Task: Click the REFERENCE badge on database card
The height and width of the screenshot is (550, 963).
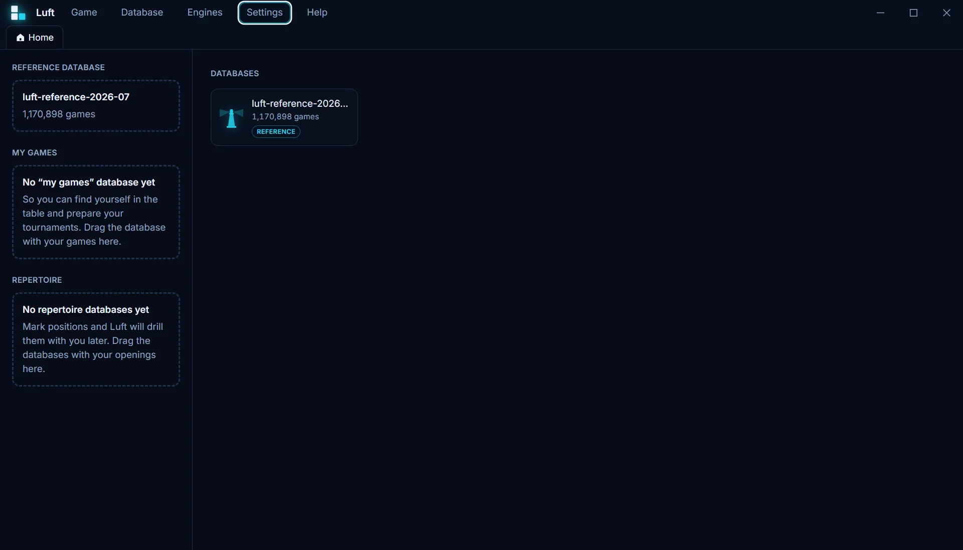Action: coord(276,132)
